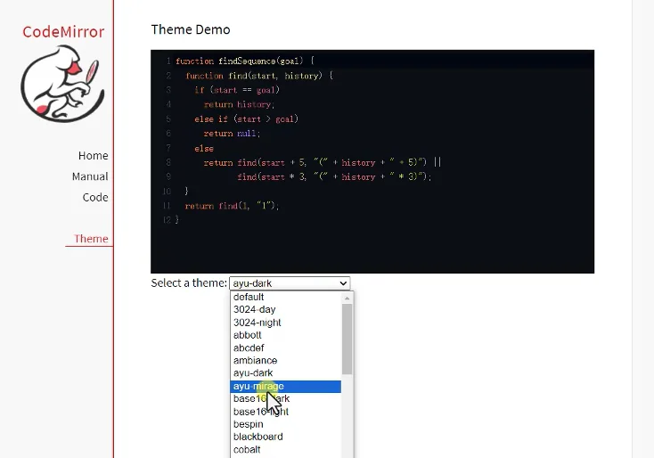Click the 'return find(1, "1");' code line
The image size is (654, 458).
[x=232, y=206]
